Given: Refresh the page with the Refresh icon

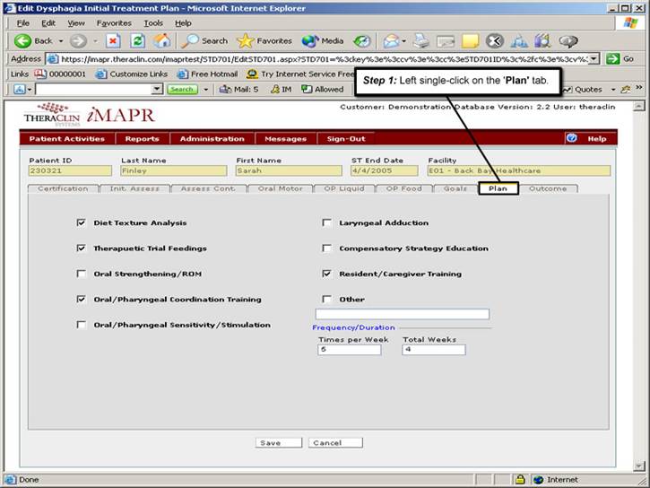Looking at the screenshot, I should (137, 41).
